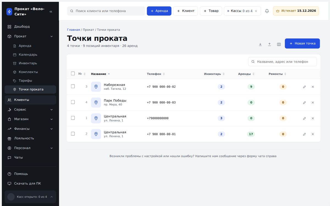Image resolution: width=330 pixels, height=206 pixels.
Task: Delete Парк Победы row with X
Action: click(x=313, y=102)
